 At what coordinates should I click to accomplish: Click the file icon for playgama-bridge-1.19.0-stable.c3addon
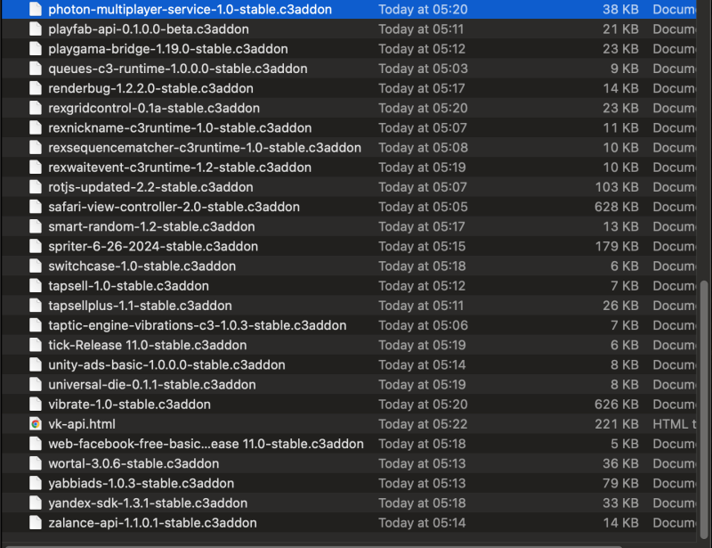[36, 49]
